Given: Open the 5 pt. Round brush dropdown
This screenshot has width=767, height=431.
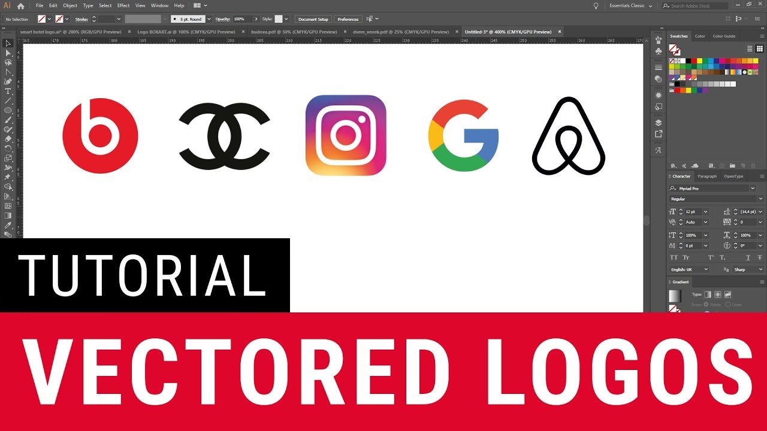Looking at the screenshot, I should 209,19.
